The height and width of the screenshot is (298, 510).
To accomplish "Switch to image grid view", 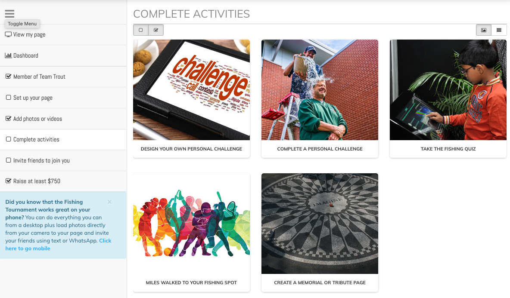I will (484, 30).
